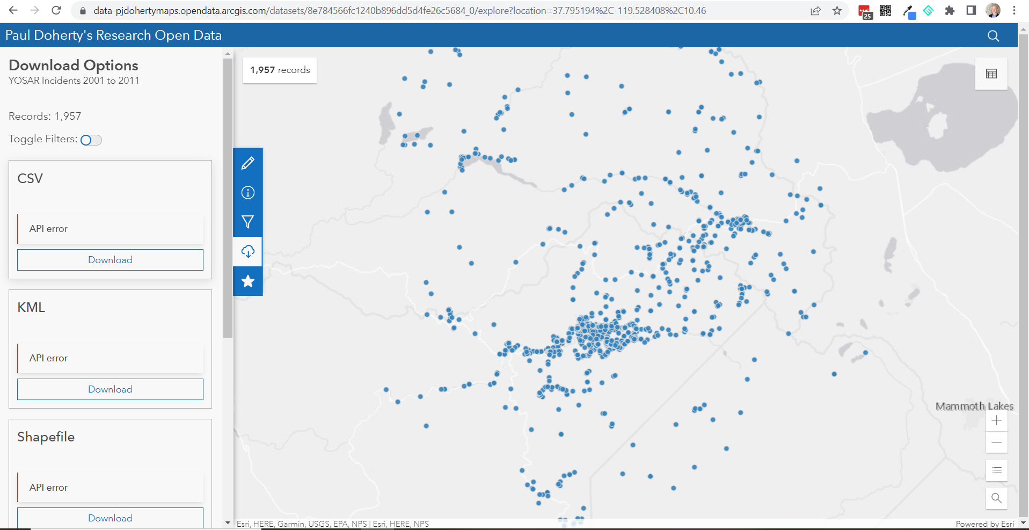Open the info panel from the map toolbar
This screenshot has width=1029, height=530.
[247, 192]
